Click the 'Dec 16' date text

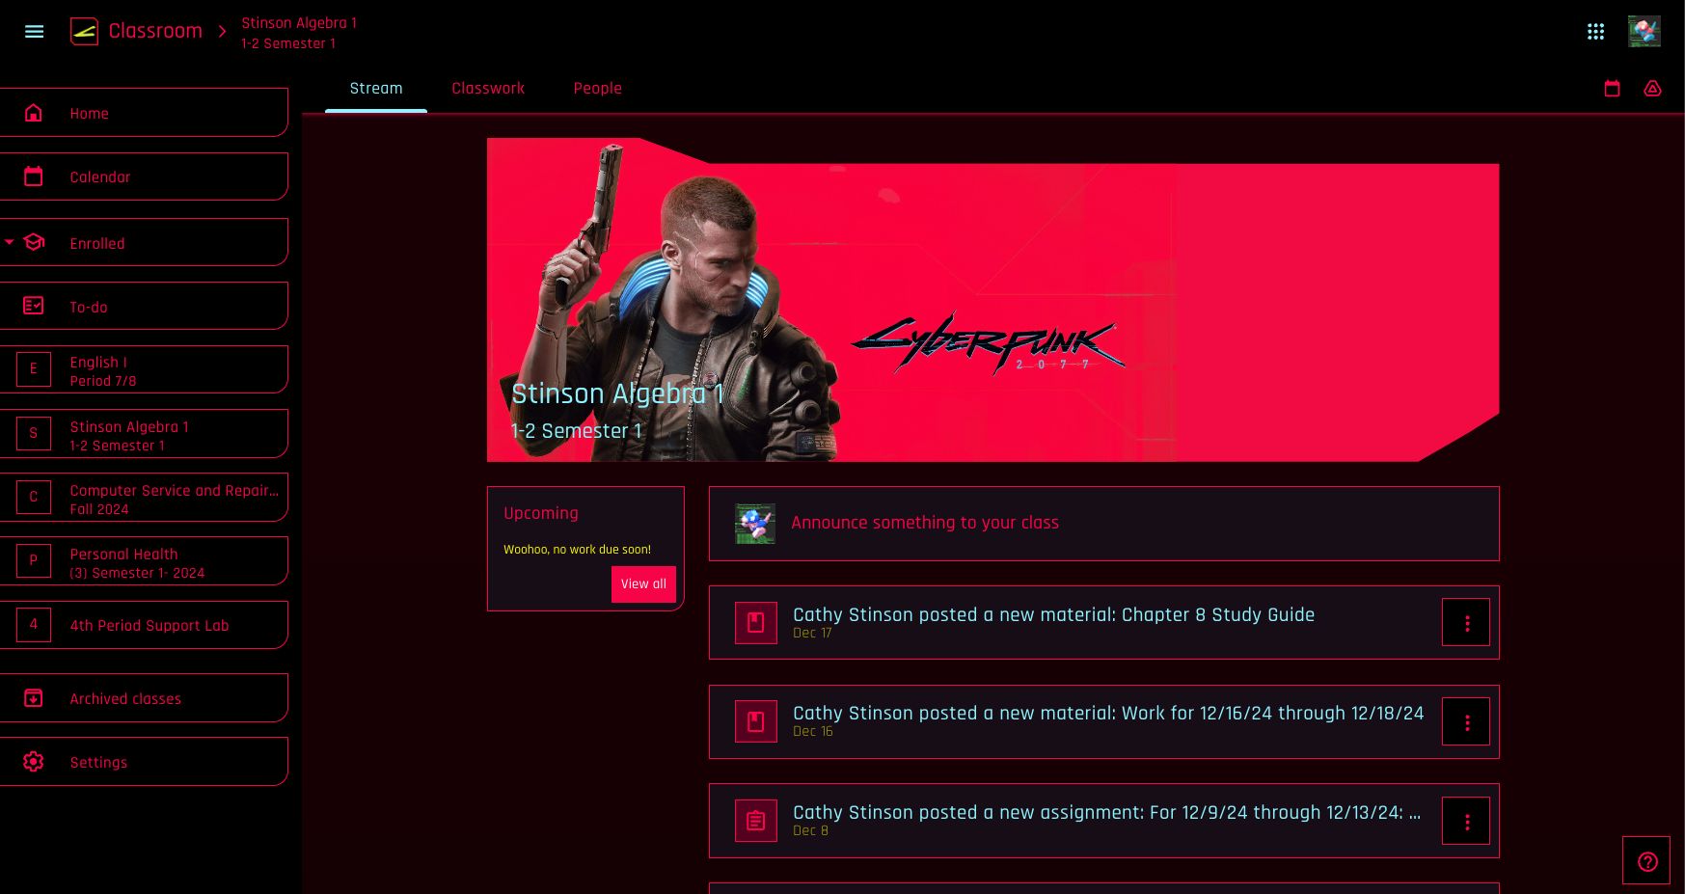813,731
